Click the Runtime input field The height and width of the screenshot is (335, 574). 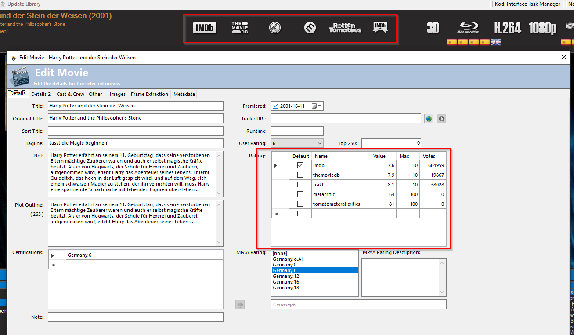(x=297, y=131)
